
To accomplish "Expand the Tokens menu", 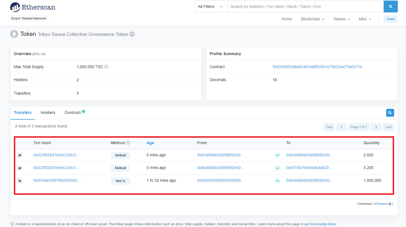I will pyautogui.click(x=341, y=19).
